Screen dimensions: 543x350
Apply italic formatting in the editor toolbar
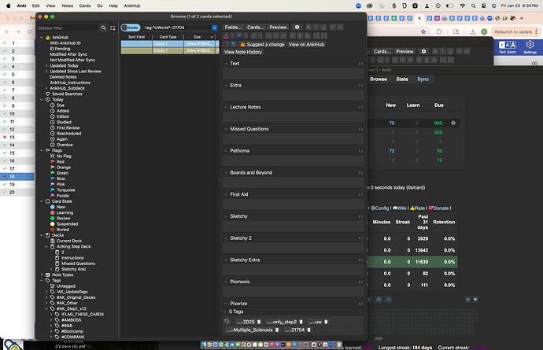pos(316,27)
